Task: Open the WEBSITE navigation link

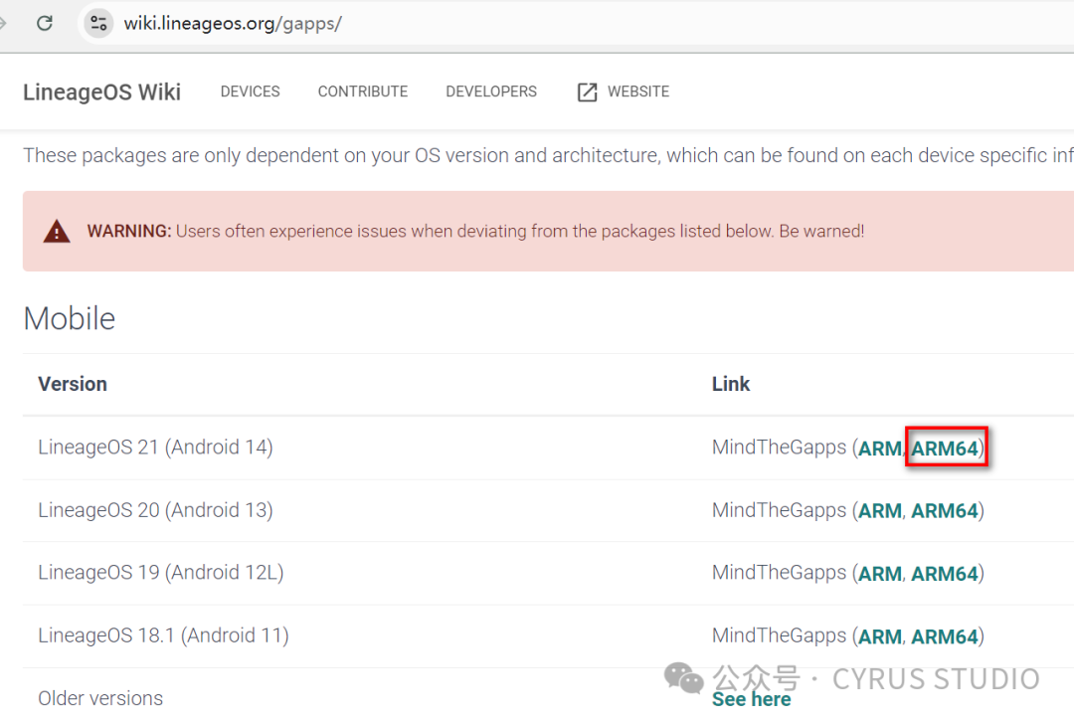Action: coord(638,91)
